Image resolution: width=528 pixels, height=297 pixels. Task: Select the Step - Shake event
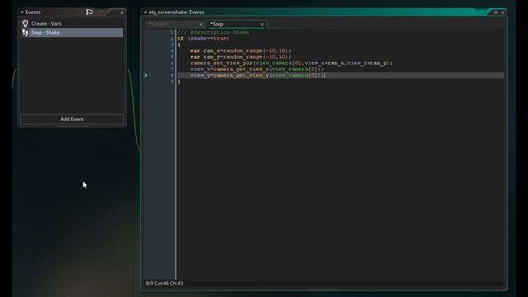[72, 33]
